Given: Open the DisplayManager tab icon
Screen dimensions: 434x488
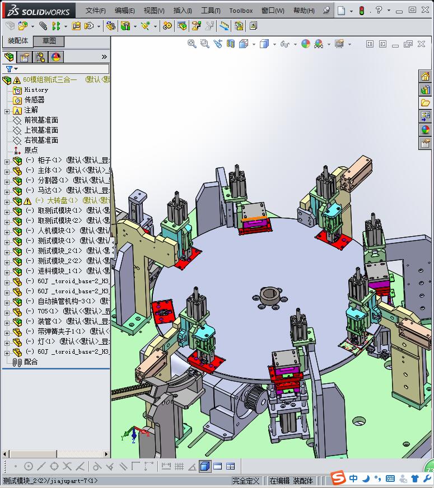Looking at the screenshot, I should click(56, 57).
